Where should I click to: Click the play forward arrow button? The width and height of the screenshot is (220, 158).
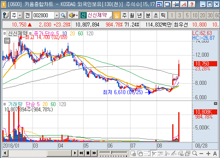coord(75,153)
